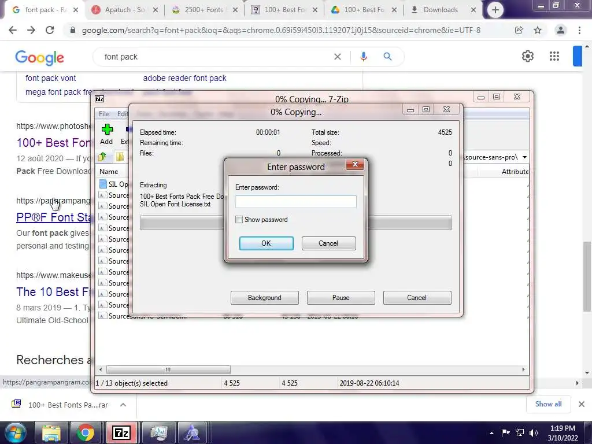Screen dimensions: 592x444
Task: Share this page icon in address bar
Action: (519, 30)
